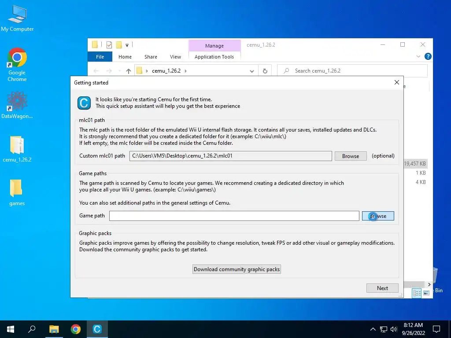Viewport: 451px width, 338px height.
Task: Switch to Chrome in the taskbar
Action: (x=76, y=329)
